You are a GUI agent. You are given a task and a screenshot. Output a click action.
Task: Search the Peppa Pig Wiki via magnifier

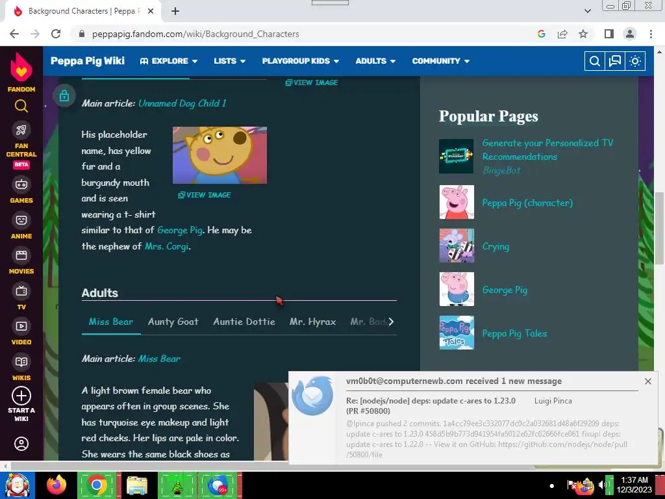click(595, 61)
